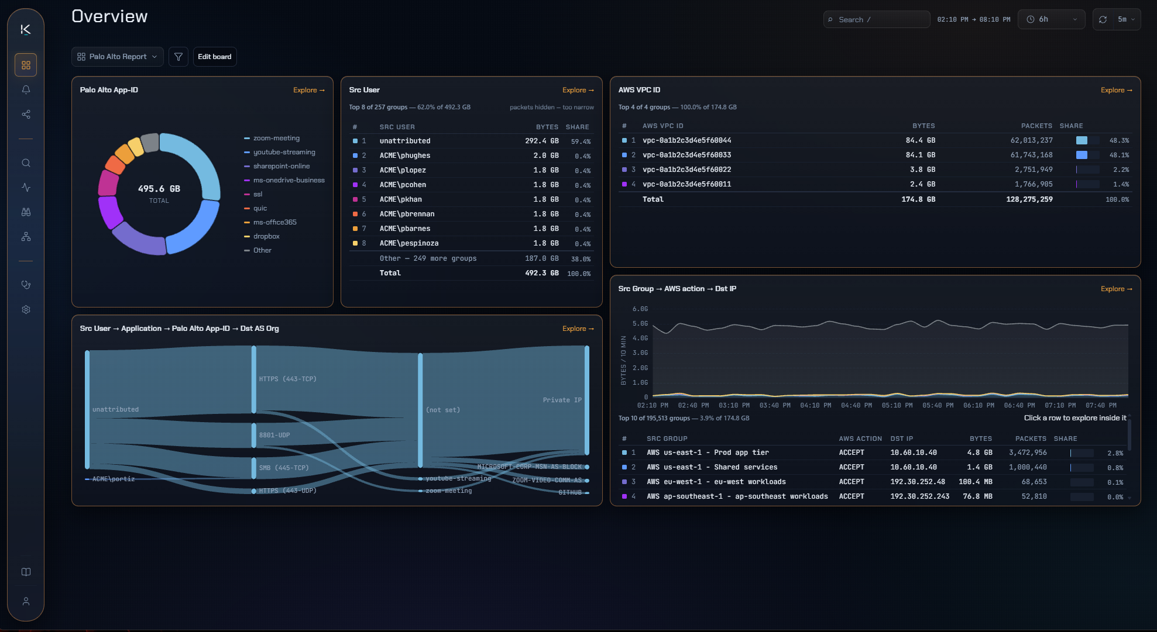Click scrollbar of Src Group table
The image size is (1157, 632).
[x=1129, y=434]
